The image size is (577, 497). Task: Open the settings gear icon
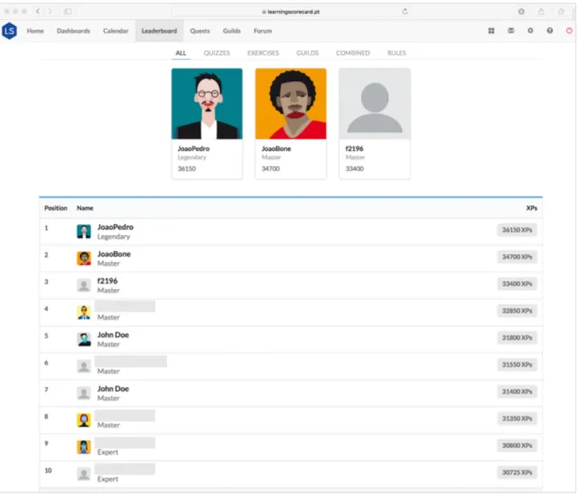[530, 31]
